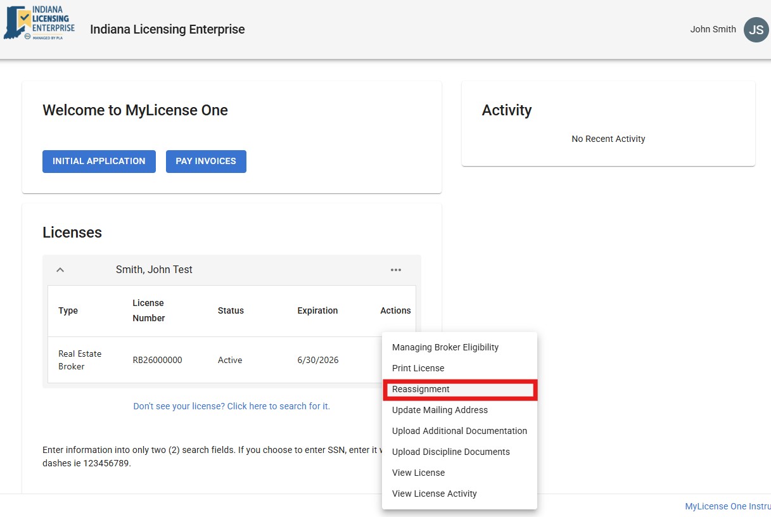Screen dimensions: 771x517
Task: Click the RB26000000 license number cell
Action: [157, 360]
